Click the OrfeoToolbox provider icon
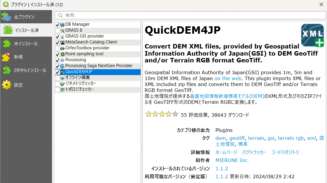 pyautogui.click(x=62, y=48)
